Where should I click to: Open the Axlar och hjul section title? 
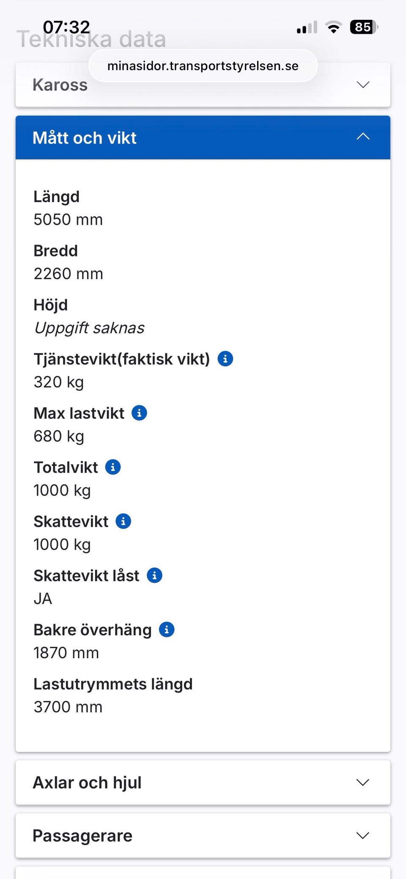(87, 783)
